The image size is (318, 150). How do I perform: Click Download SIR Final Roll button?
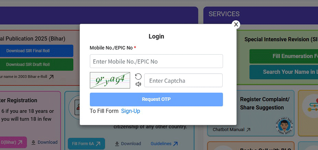coord(36,51)
